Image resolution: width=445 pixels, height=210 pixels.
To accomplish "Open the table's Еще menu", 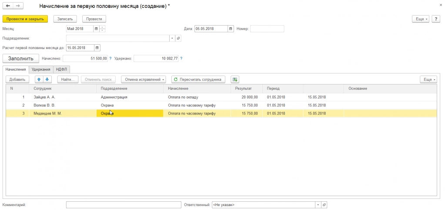I will tap(428, 79).
